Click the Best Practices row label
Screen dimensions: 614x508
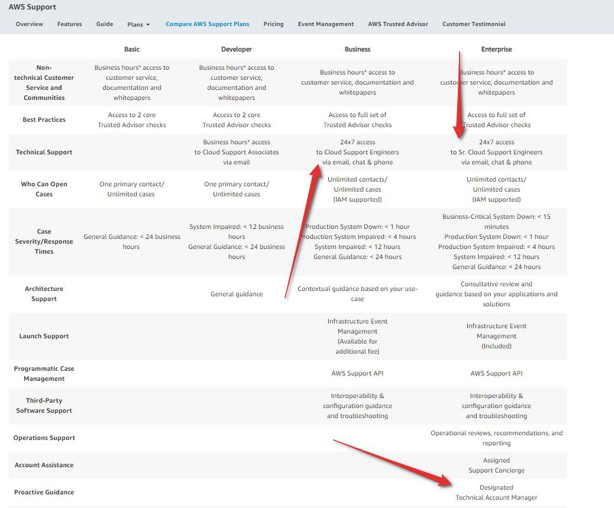pyautogui.click(x=44, y=120)
